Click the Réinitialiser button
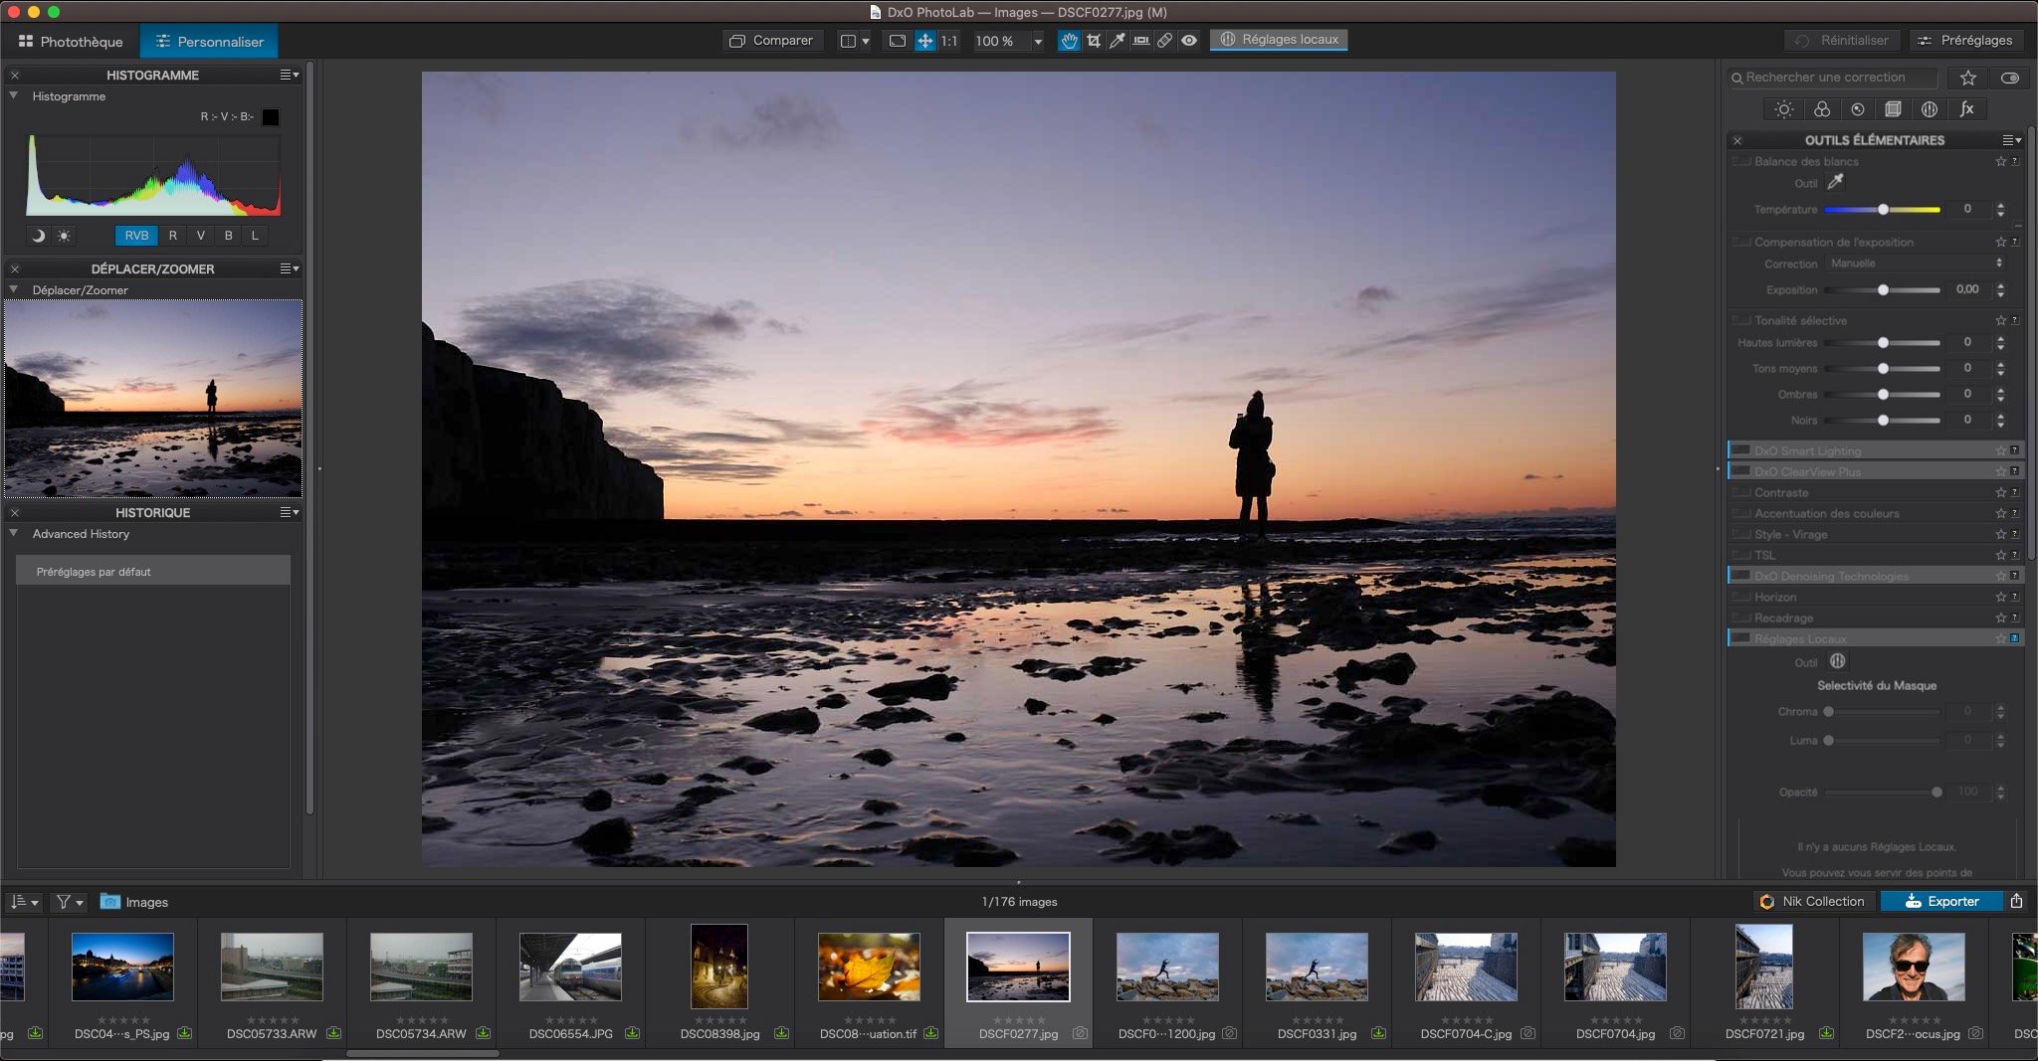Screen dimensions: 2038x1061 coord(1842,41)
